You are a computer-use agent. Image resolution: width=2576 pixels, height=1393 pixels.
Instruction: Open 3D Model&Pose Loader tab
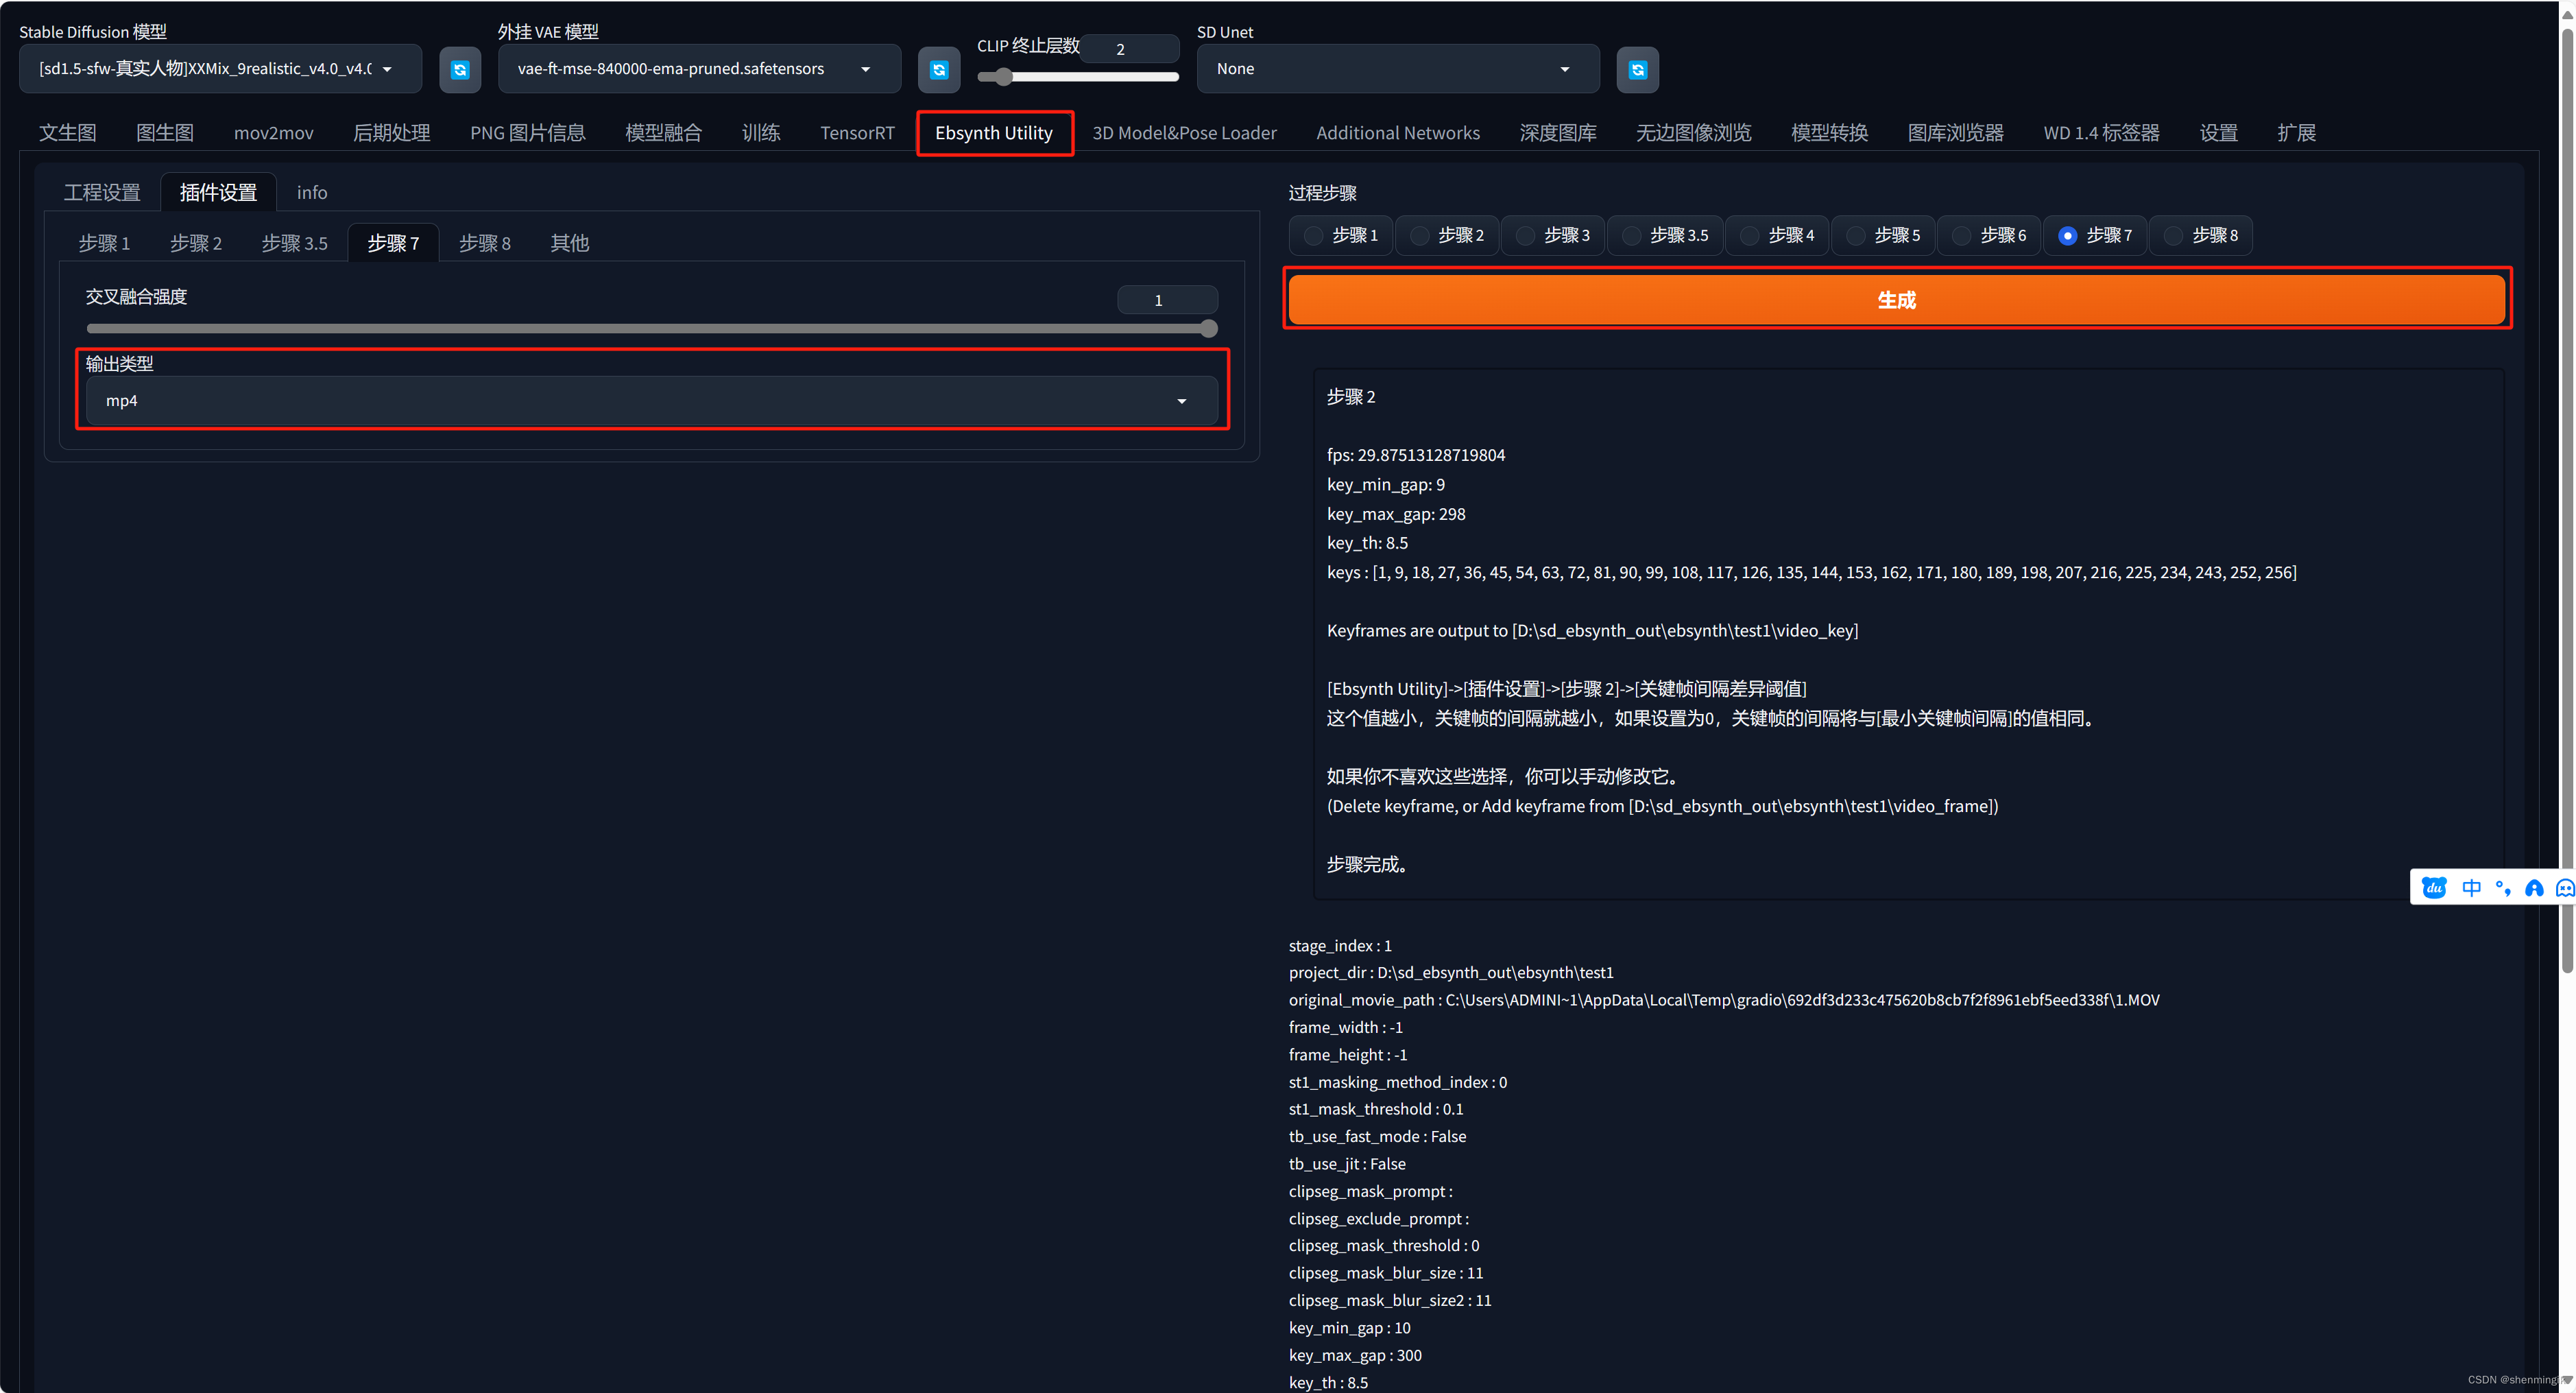point(1184,133)
